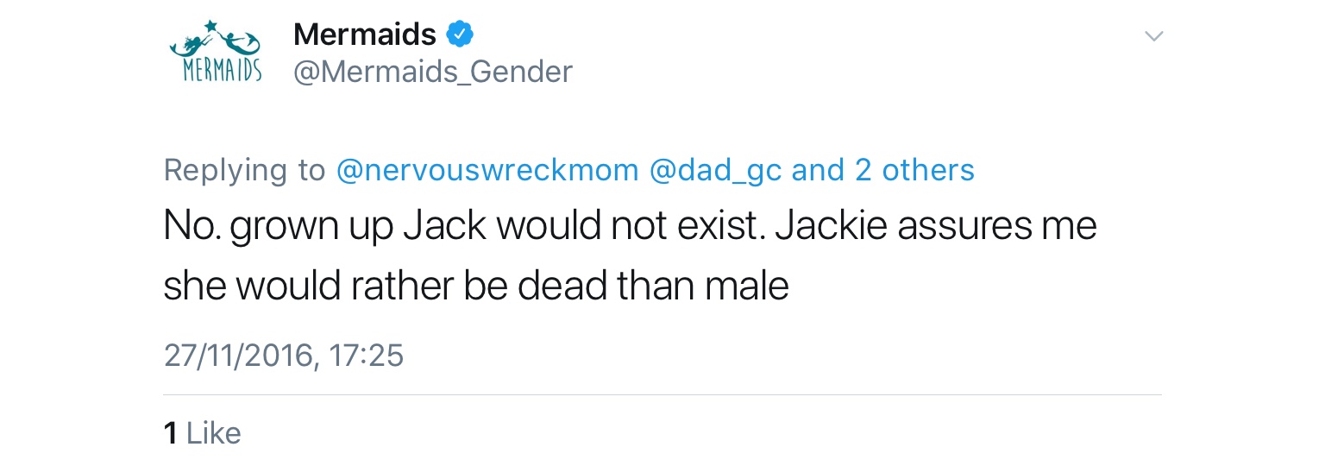
Task: Click the tweet line "she would rather be dead"
Action: [x=475, y=286]
